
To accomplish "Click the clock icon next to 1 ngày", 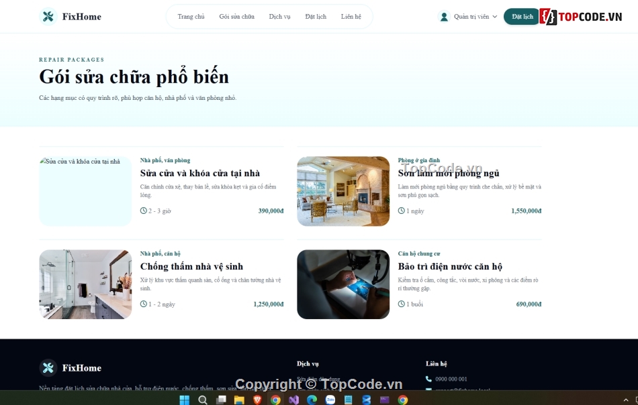I will pos(401,211).
